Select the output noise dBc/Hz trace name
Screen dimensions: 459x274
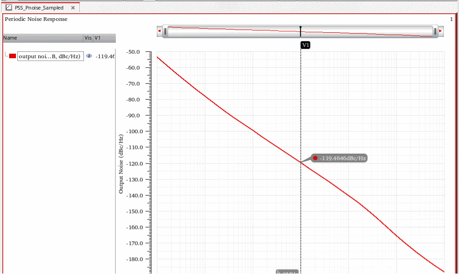coord(50,56)
